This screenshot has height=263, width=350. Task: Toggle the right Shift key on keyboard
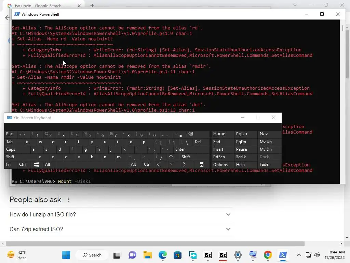coord(194,157)
